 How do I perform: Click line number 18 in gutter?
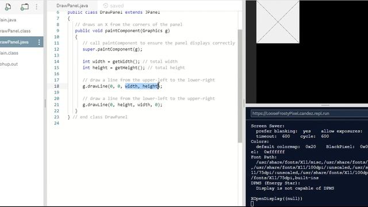click(56, 86)
